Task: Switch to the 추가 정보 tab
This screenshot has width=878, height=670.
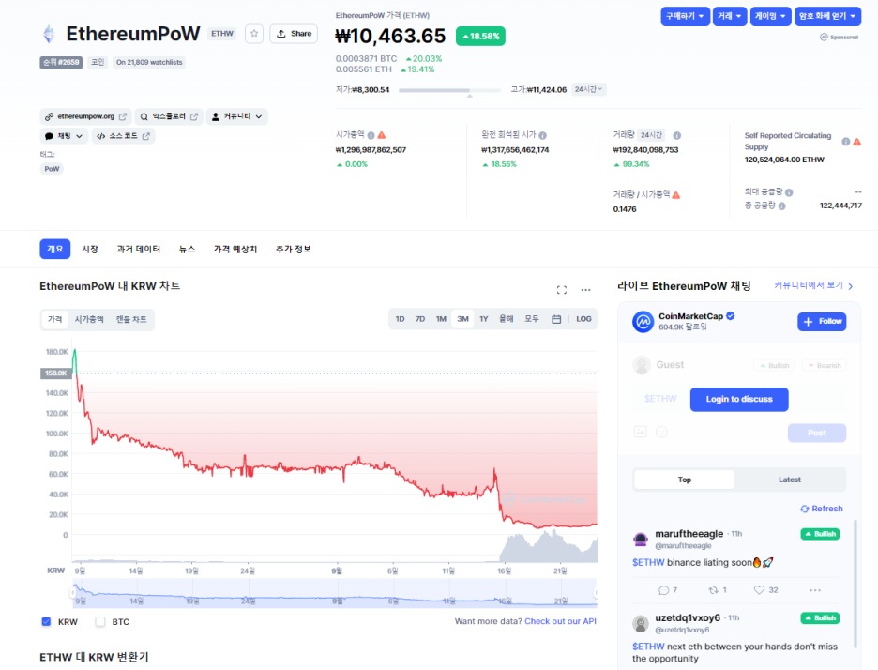Action: (x=294, y=249)
